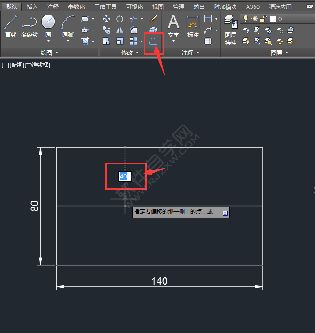Select the 多段线 polyline tool
This screenshot has height=333, width=315.
coord(30,26)
